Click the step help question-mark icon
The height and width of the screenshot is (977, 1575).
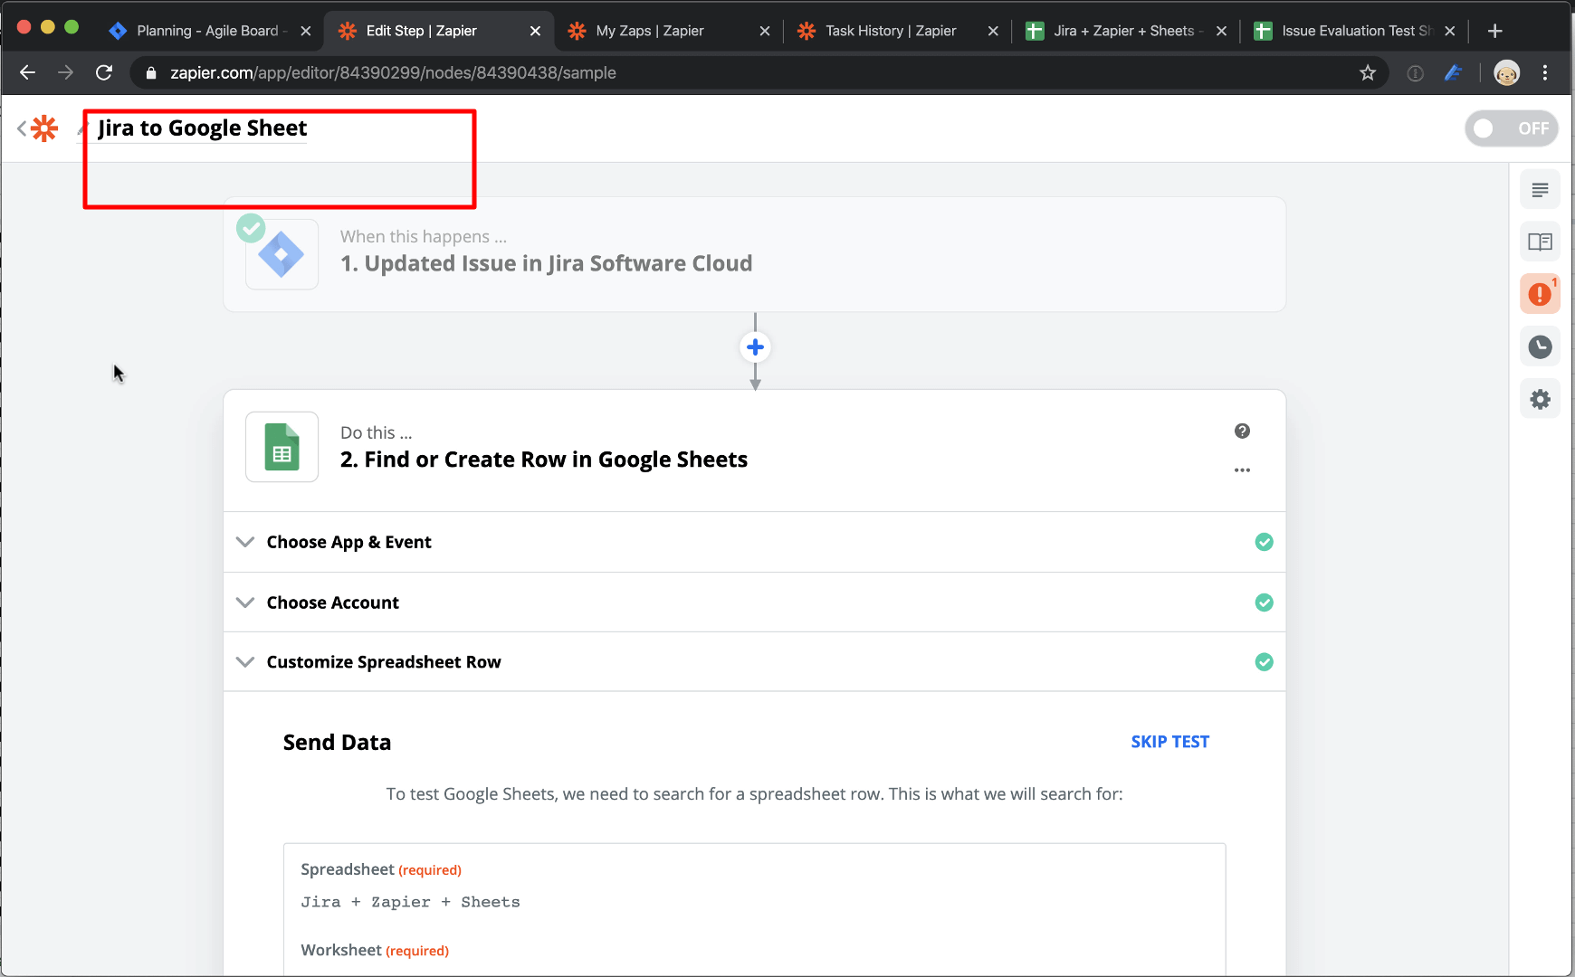click(x=1242, y=431)
